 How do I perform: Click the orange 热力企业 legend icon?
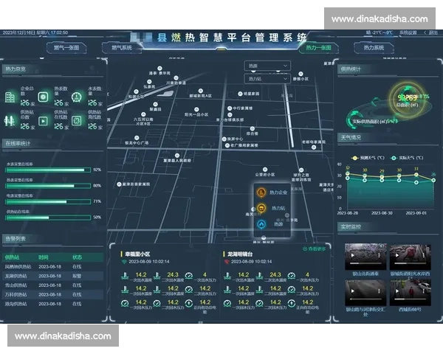[x=261, y=192]
